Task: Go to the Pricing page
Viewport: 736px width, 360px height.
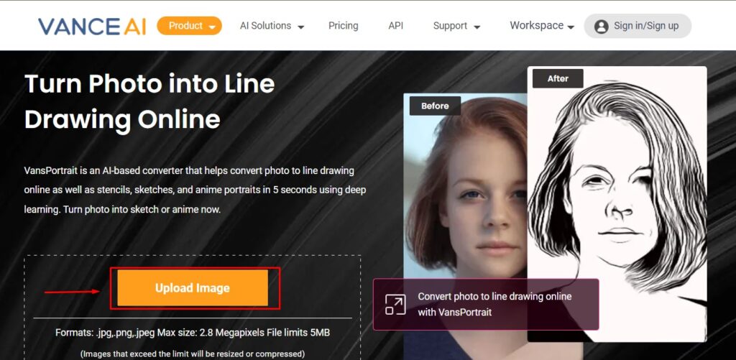Action: (x=343, y=26)
